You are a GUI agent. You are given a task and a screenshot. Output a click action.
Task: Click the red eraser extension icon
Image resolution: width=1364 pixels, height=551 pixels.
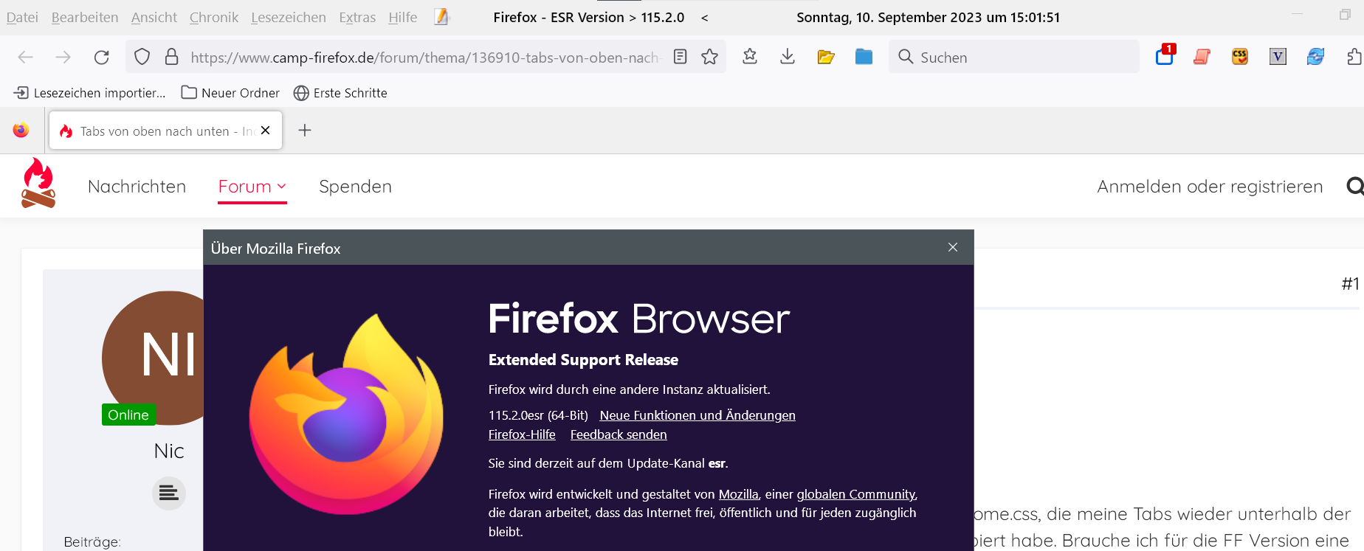[1202, 57]
